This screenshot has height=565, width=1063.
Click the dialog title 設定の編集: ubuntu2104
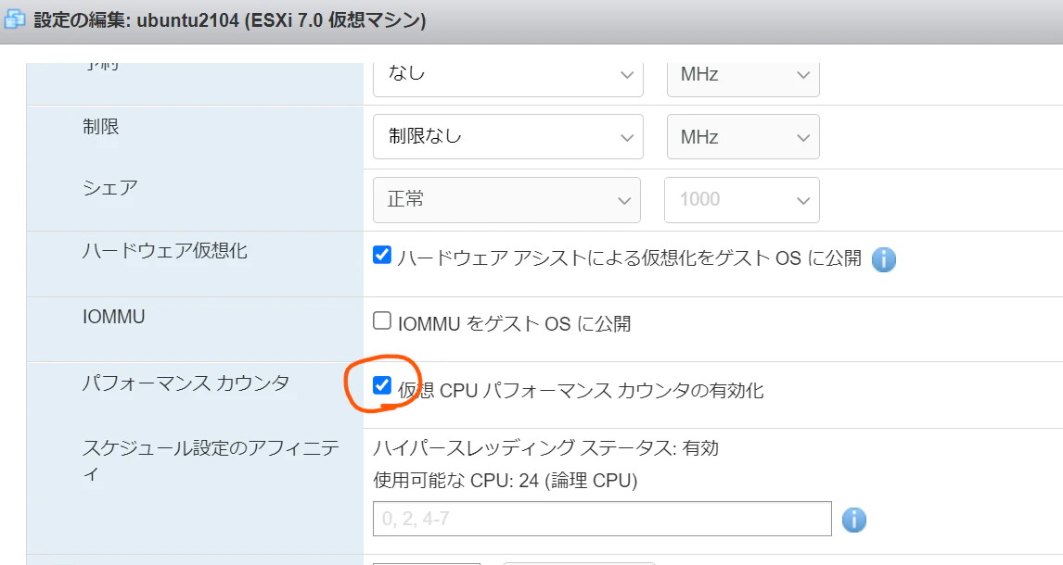point(230,20)
